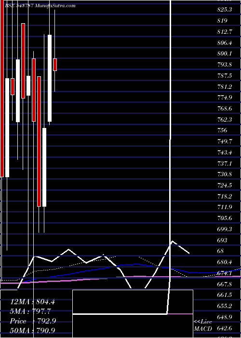Select the Price : 792.9 readout
This screenshot has height=338, width=241.
point(33,321)
